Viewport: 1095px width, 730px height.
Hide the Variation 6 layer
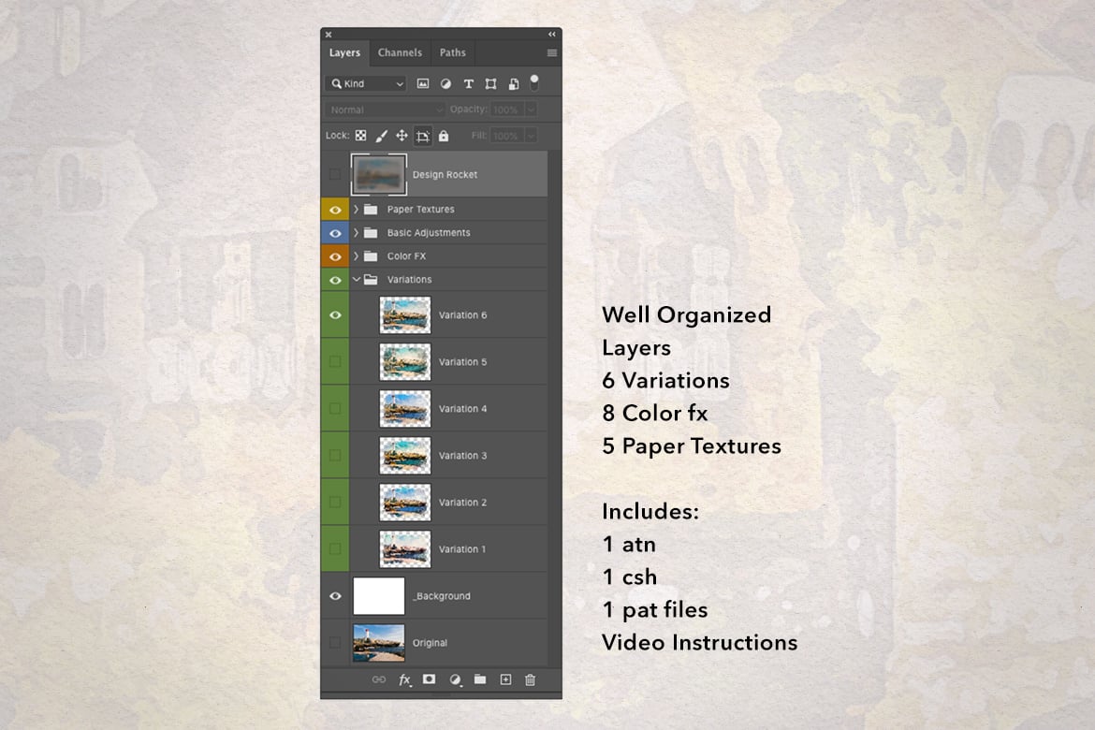(x=335, y=315)
